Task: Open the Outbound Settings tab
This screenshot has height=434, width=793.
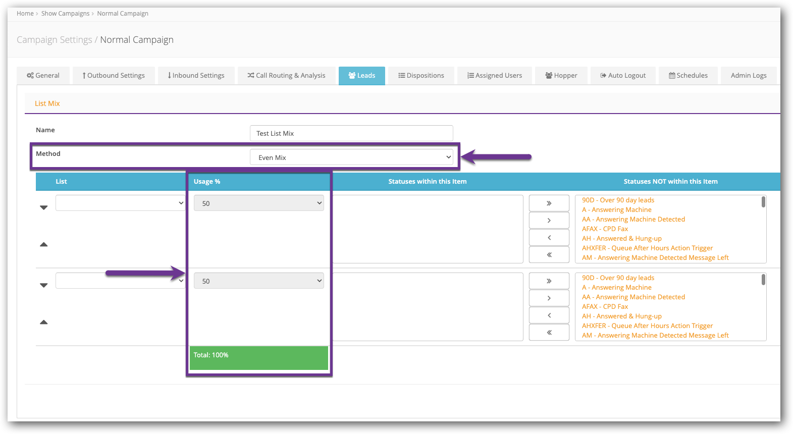Action: pyautogui.click(x=114, y=76)
